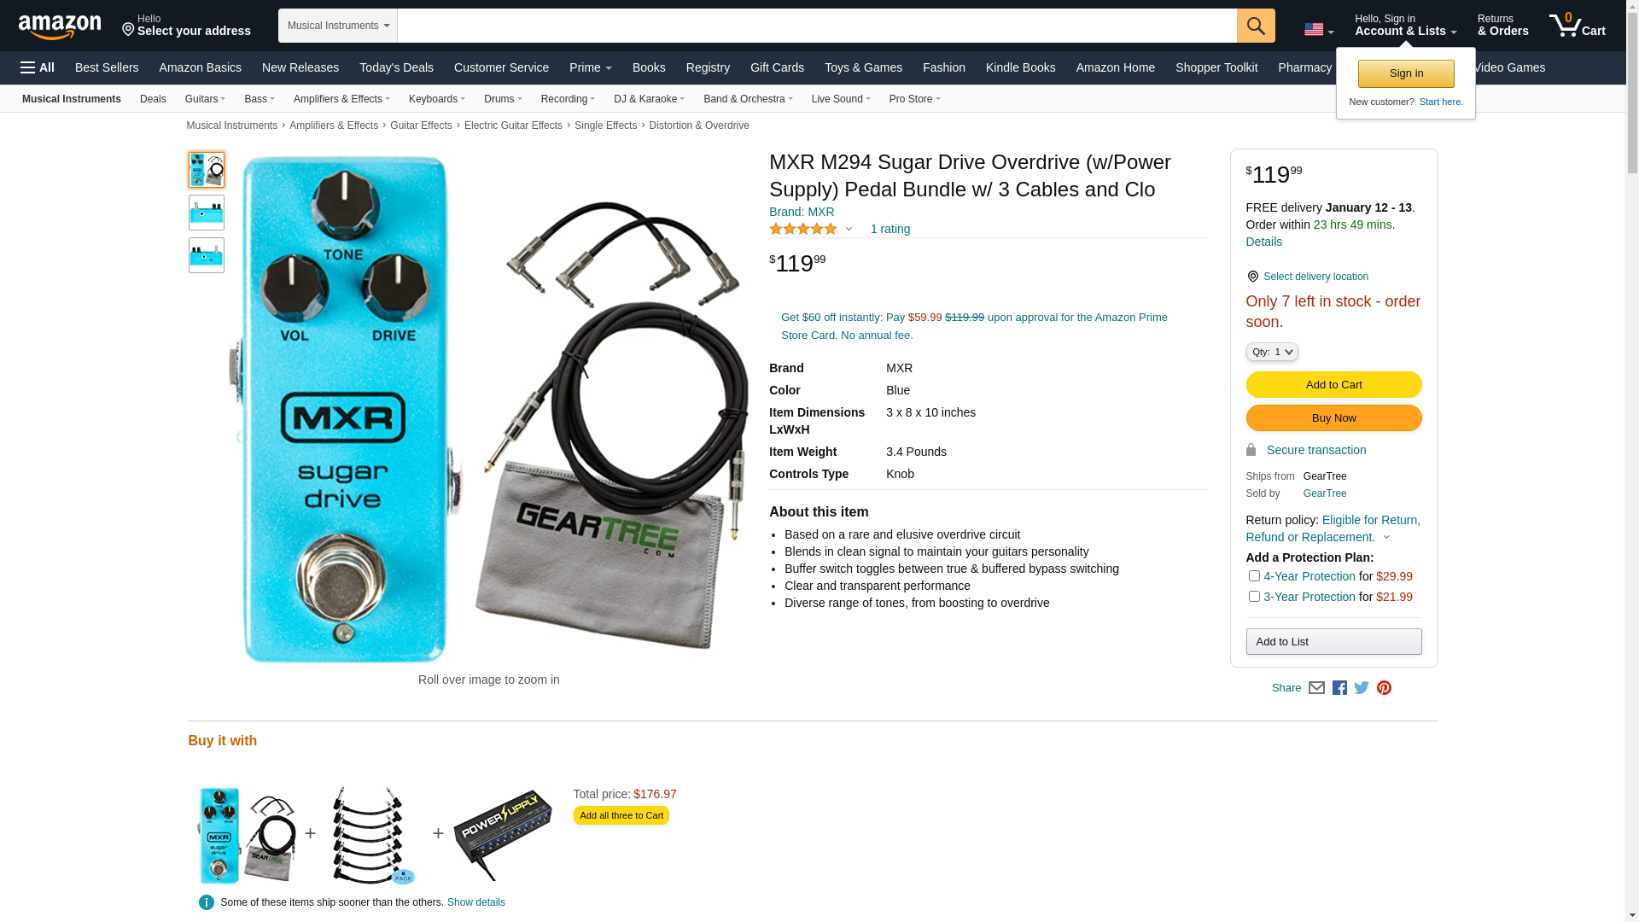
Task: Open the All hamburger menu
Action: click(x=38, y=67)
